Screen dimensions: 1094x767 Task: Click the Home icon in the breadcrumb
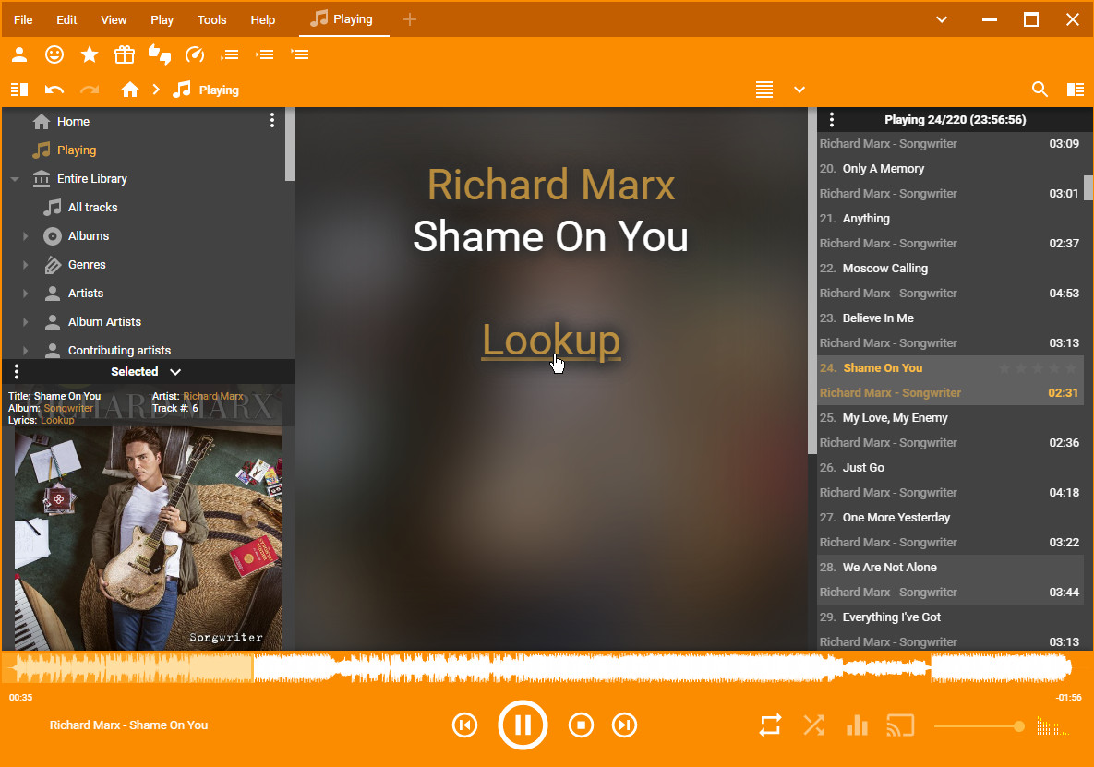point(130,90)
